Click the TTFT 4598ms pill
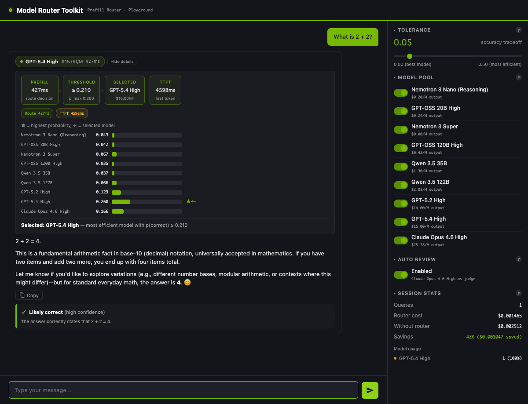This screenshot has height=404, width=528. point(72,113)
